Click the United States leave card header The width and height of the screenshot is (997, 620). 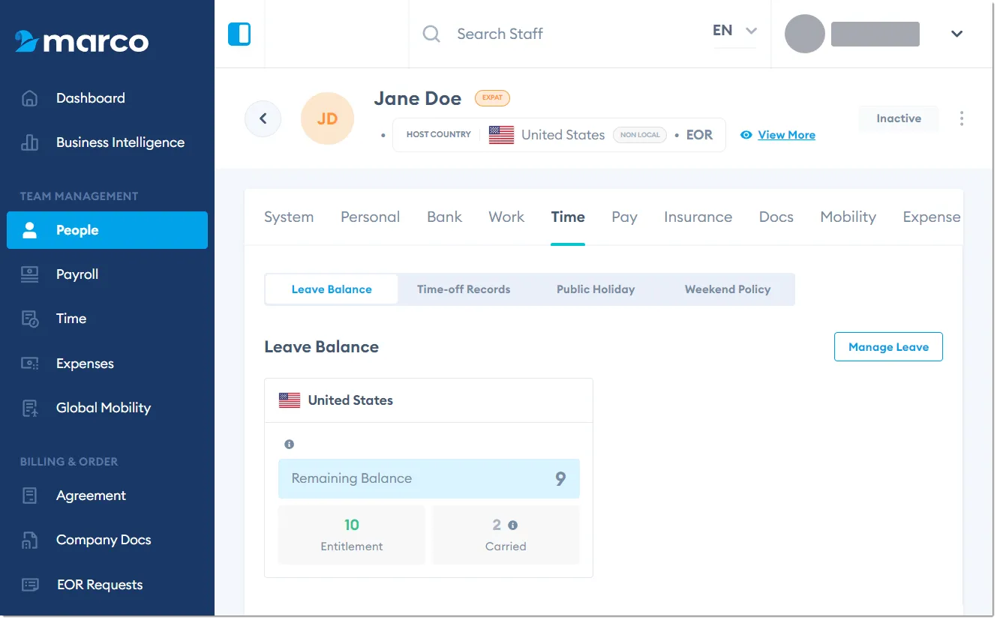tap(428, 400)
